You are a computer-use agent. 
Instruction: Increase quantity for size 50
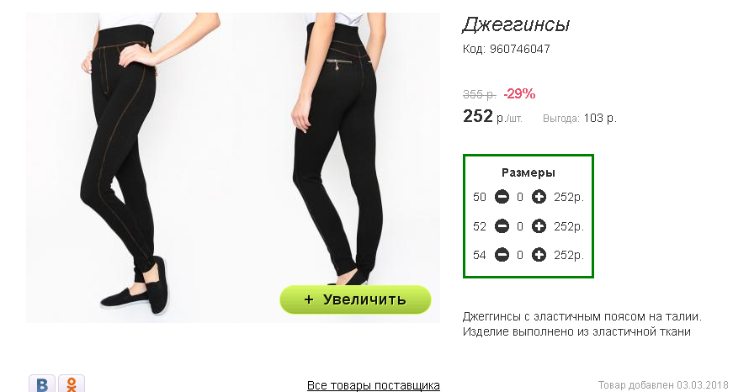click(539, 197)
